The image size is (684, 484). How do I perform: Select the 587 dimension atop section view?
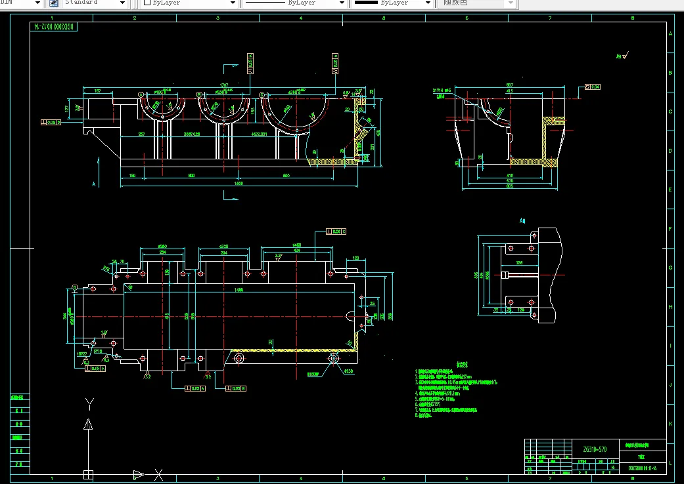[x=509, y=85]
